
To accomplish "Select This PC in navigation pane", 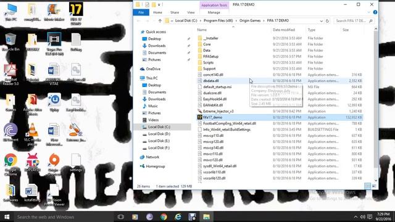I will pyautogui.click(x=151, y=78).
